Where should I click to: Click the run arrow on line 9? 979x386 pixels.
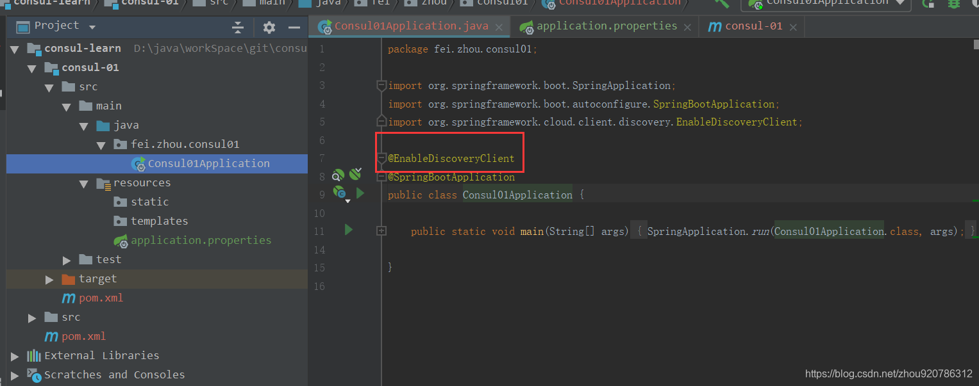click(360, 192)
